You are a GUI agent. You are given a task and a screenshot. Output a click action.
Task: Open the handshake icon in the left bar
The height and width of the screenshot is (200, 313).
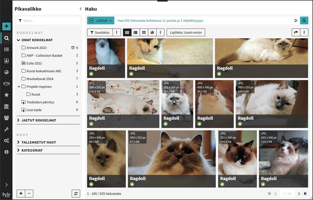(x=6, y=84)
